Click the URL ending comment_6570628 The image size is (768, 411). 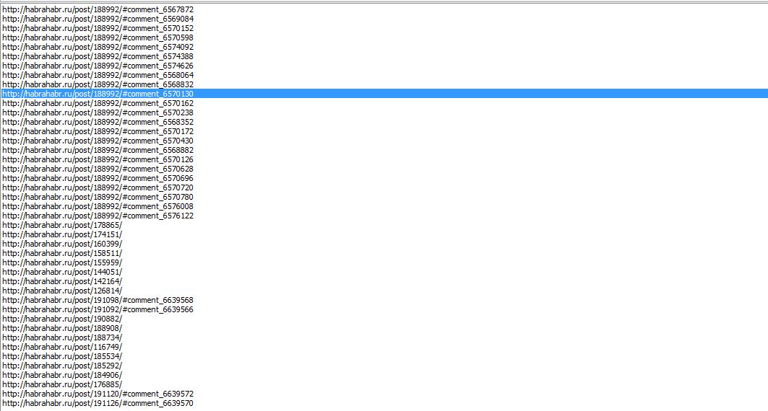point(98,169)
